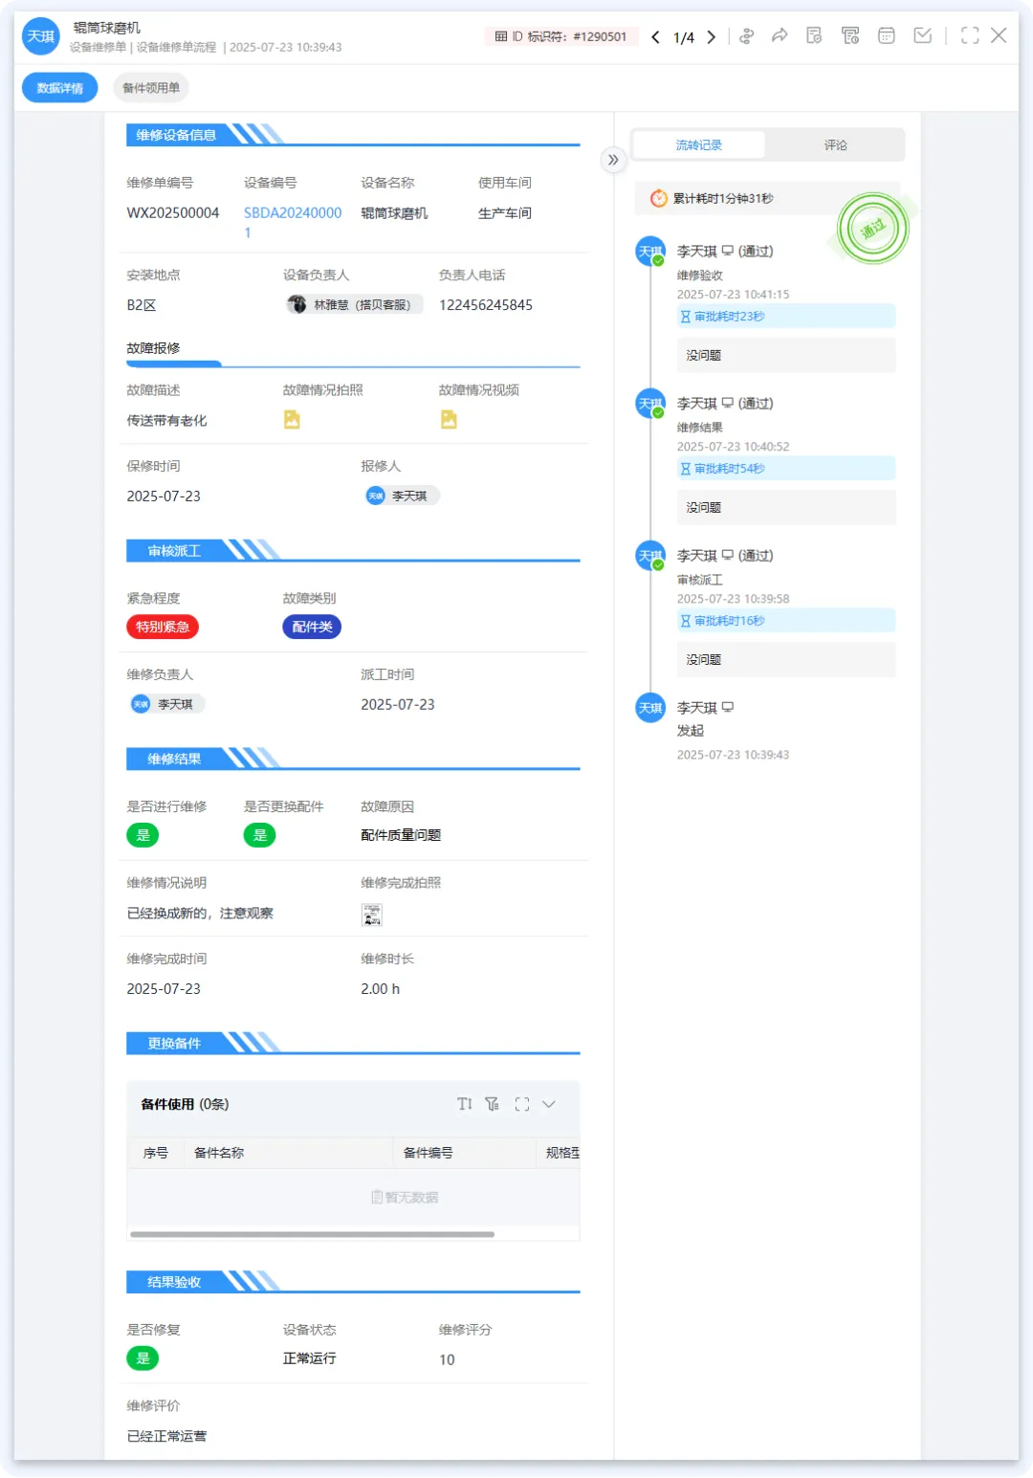The width and height of the screenshot is (1033, 1478).
Task: Click the share arrow icon
Action: tap(780, 36)
